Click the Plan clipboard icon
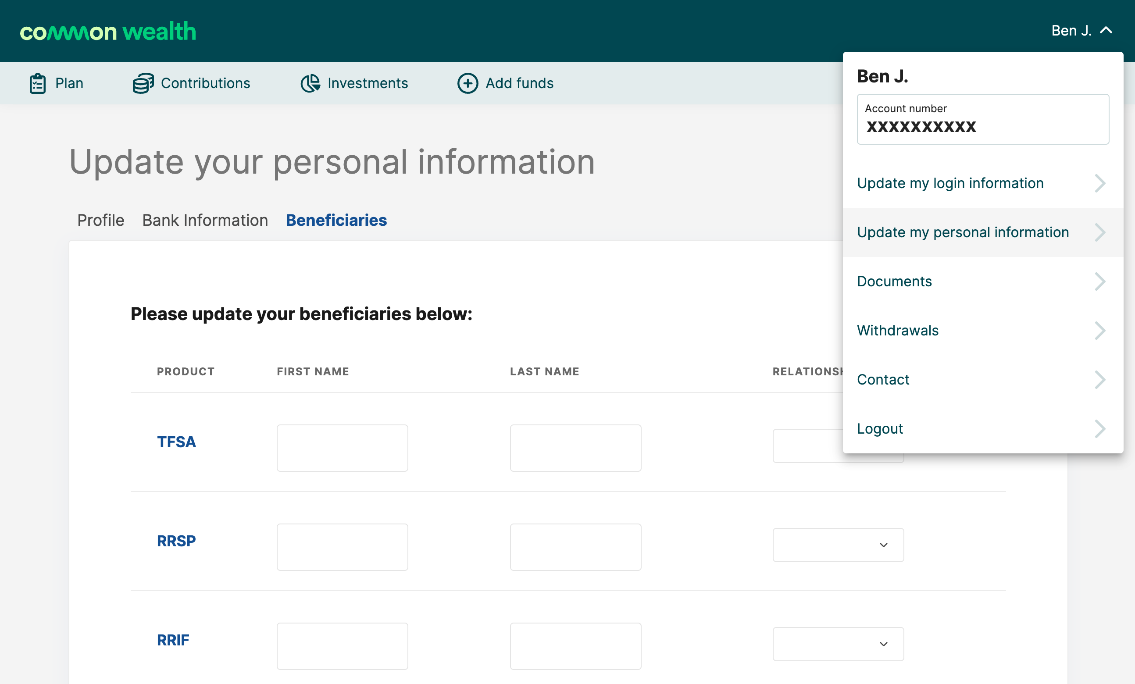 [x=37, y=83]
